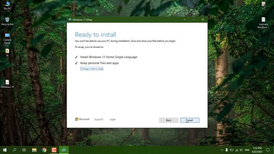The height and width of the screenshot is (154, 274).
Task: Open File Explorer from the taskbar
Action: (x=34, y=150)
